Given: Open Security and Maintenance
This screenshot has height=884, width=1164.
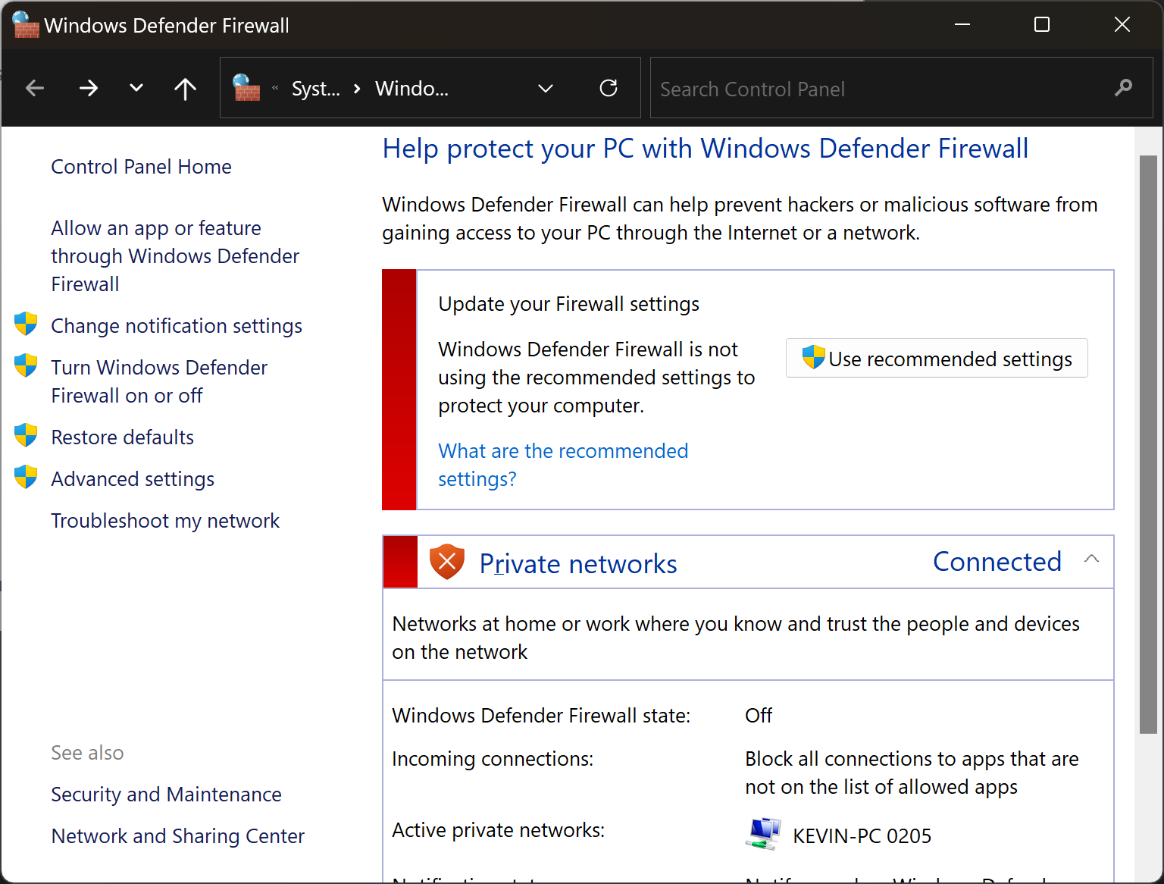Looking at the screenshot, I should [x=166, y=795].
